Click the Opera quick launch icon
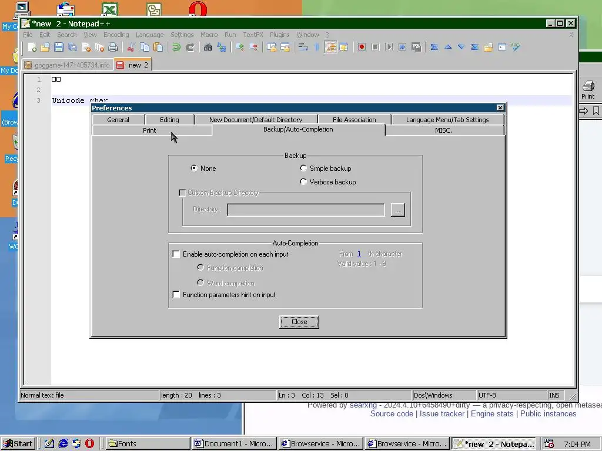Screen dimensions: 602x451 click(x=89, y=444)
